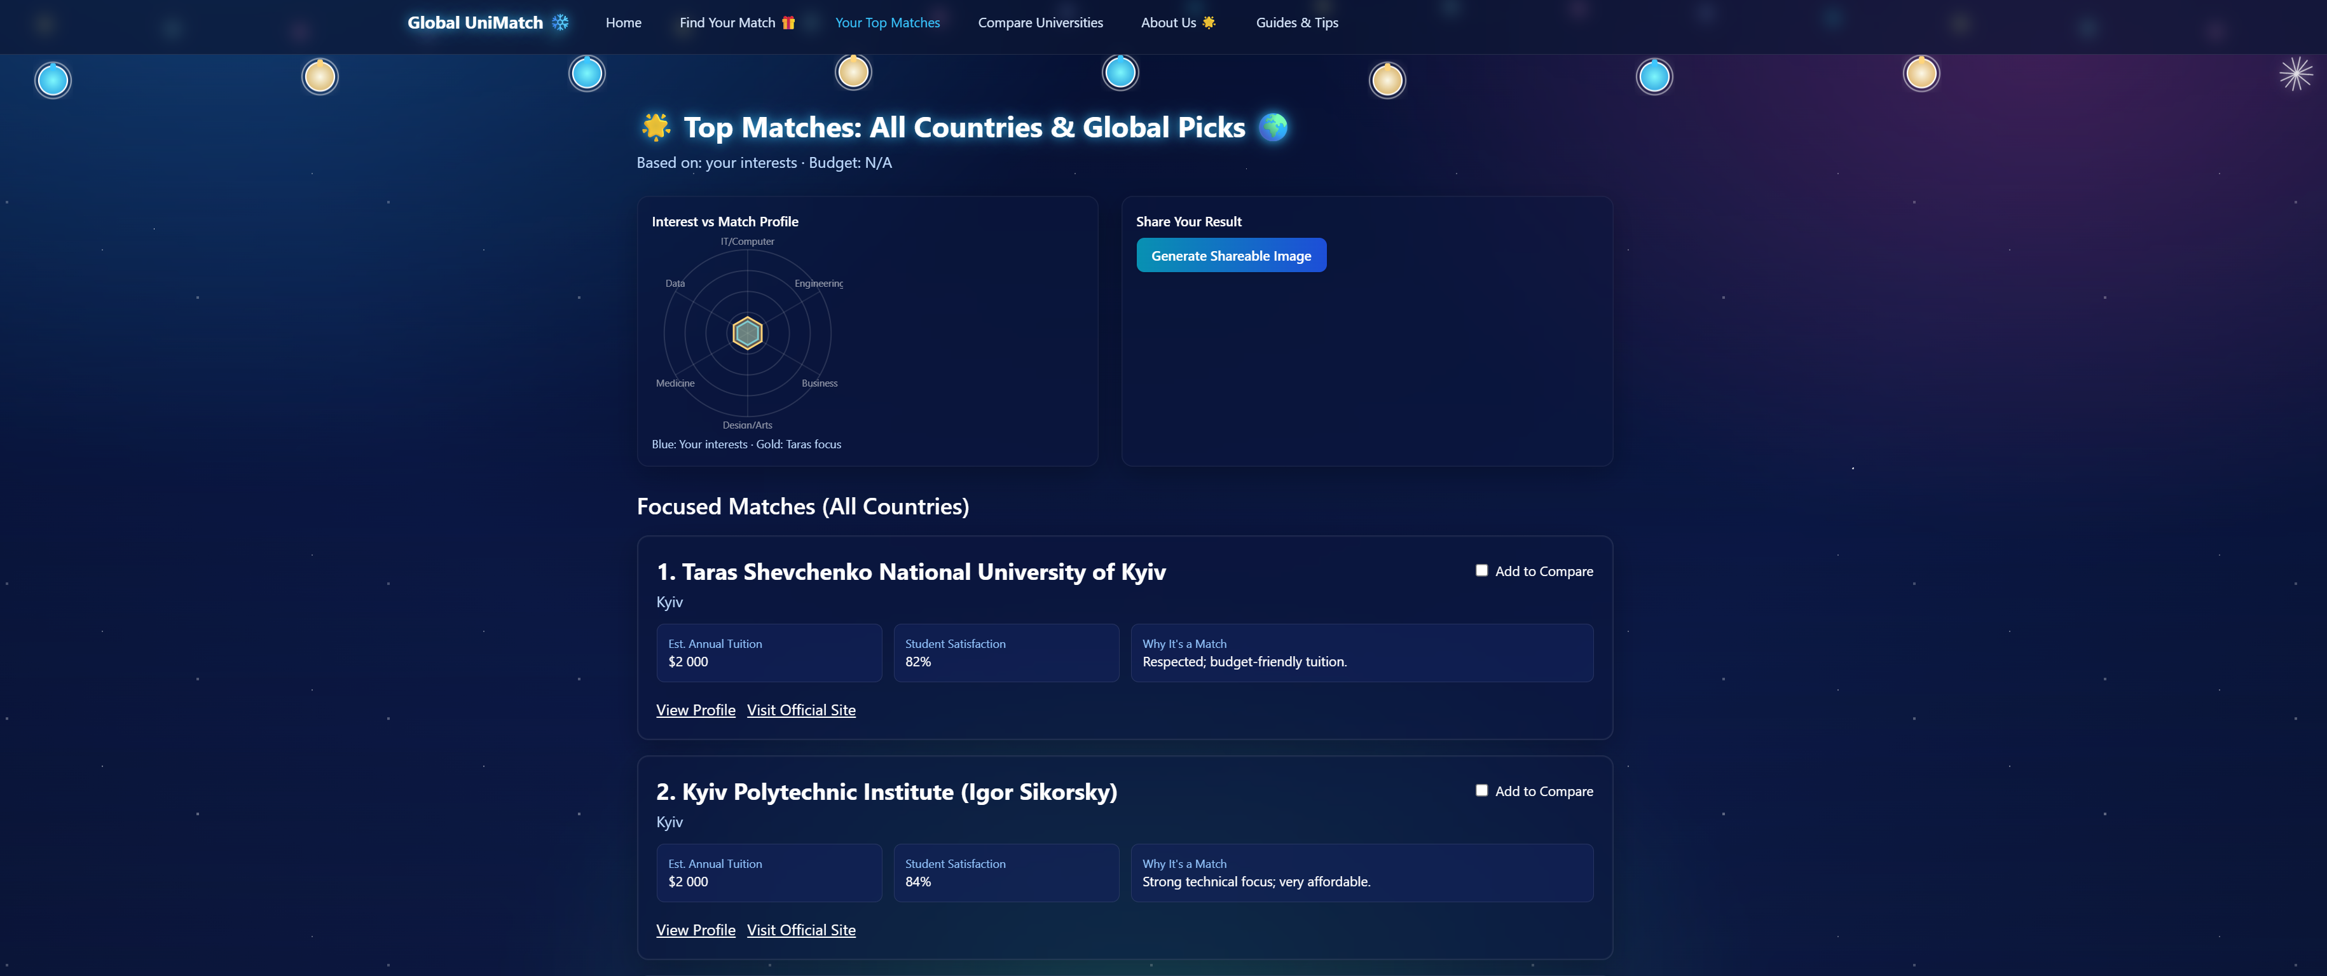Click the sun emoji before Top Matches title
Image resolution: width=2327 pixels, height=976 pixels.
click(x=656, y=127)
